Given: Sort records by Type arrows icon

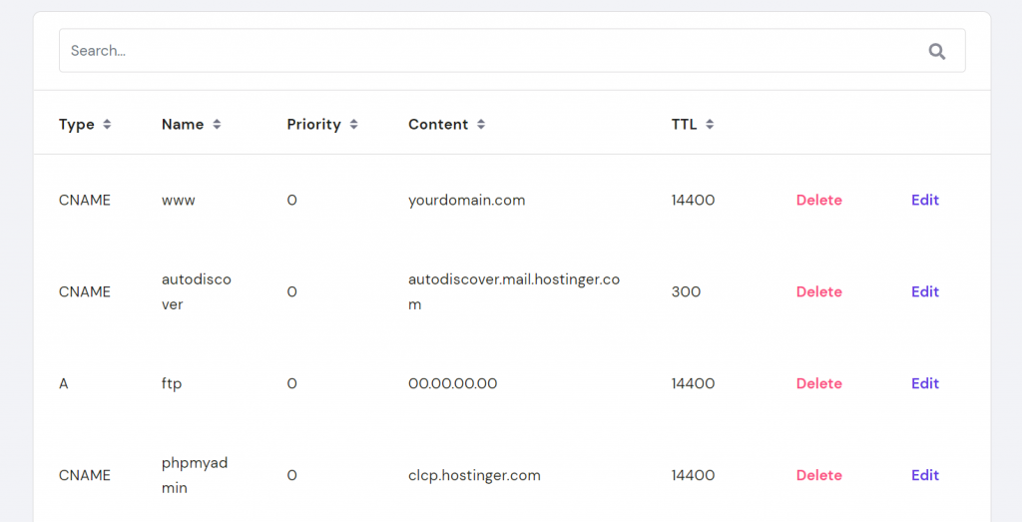Looking at the screenshot, I should 107,125.
